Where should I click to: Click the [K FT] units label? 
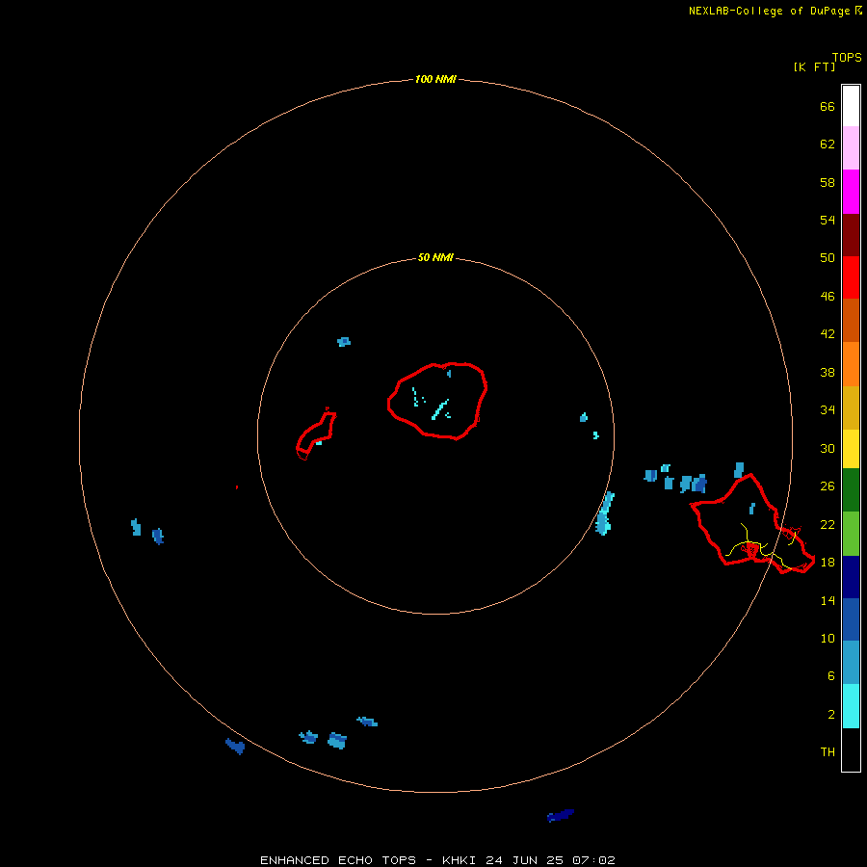pyautogui.click(x=814, y=67)
